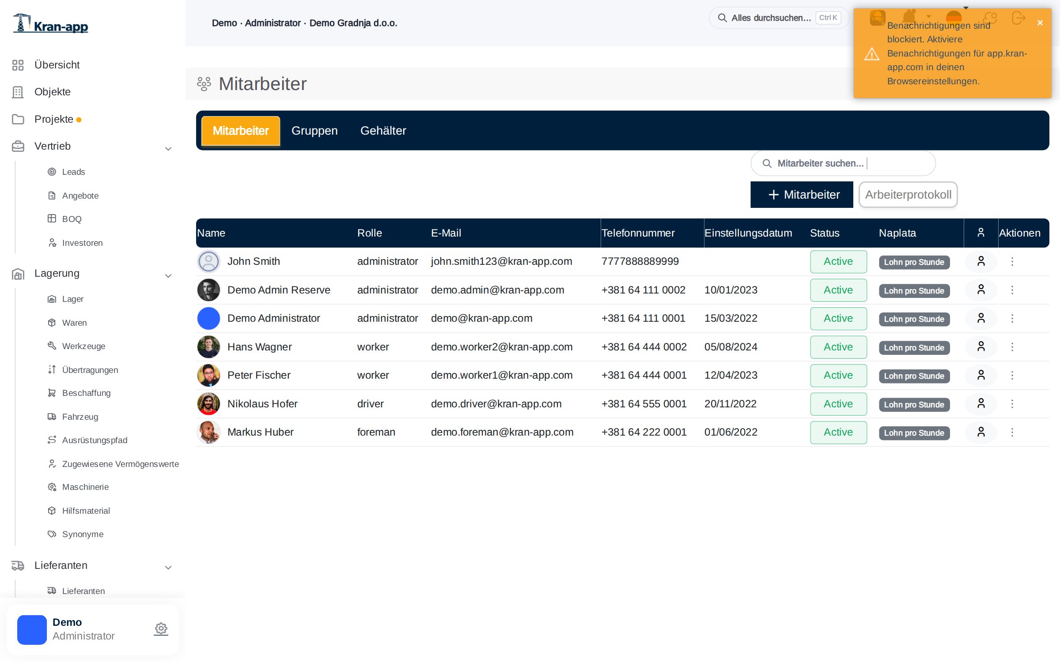Open actions dropdown for Demo Administrator
Screen dimensions: 1060x662
1012,318
